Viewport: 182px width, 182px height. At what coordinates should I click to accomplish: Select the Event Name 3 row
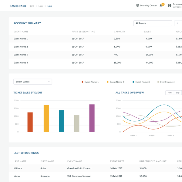[96, 55]
